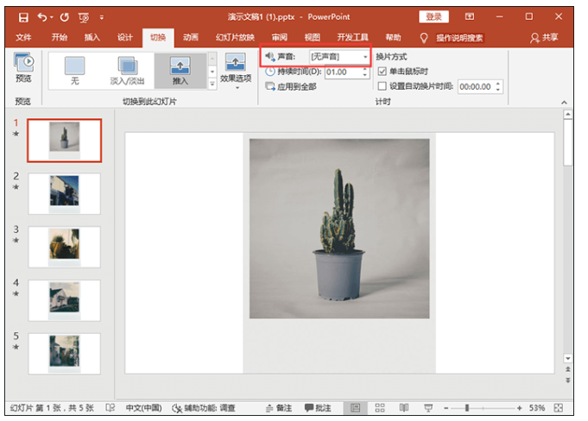Enable auto advance time (设置自动换片时间) checkbox
Image resolution: width=588 pixels, height=421 pixels.
click(x=383, y=86)
